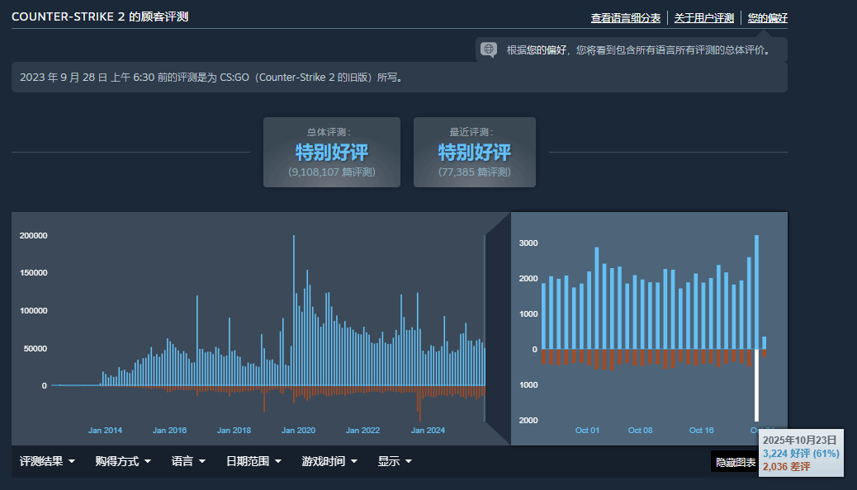
Task: Expand the 评测结果 filter dropdown
Action: [x=47, y=461]
